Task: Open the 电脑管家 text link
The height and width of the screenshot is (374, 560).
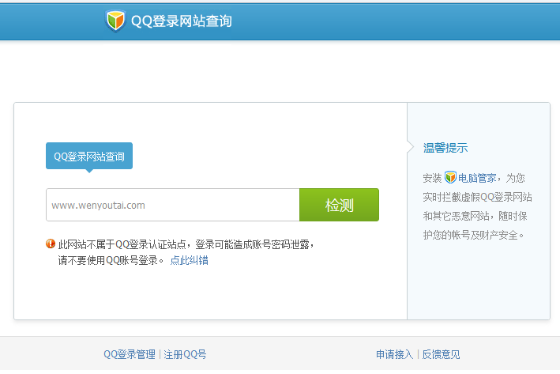Action: (x=477, y=178)
